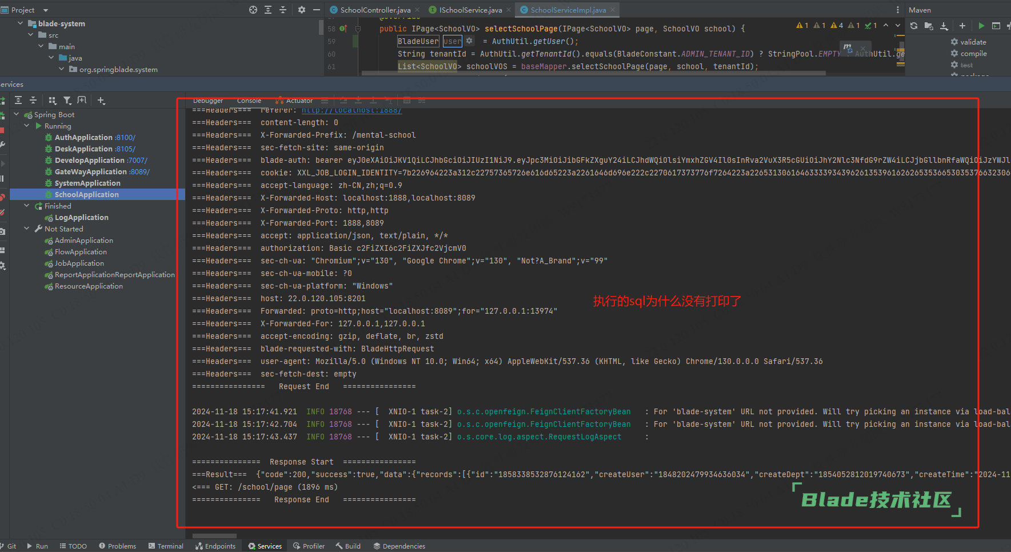1011x552 pixels.
Task: Expand all in Services toolbar
Action: 18,100
